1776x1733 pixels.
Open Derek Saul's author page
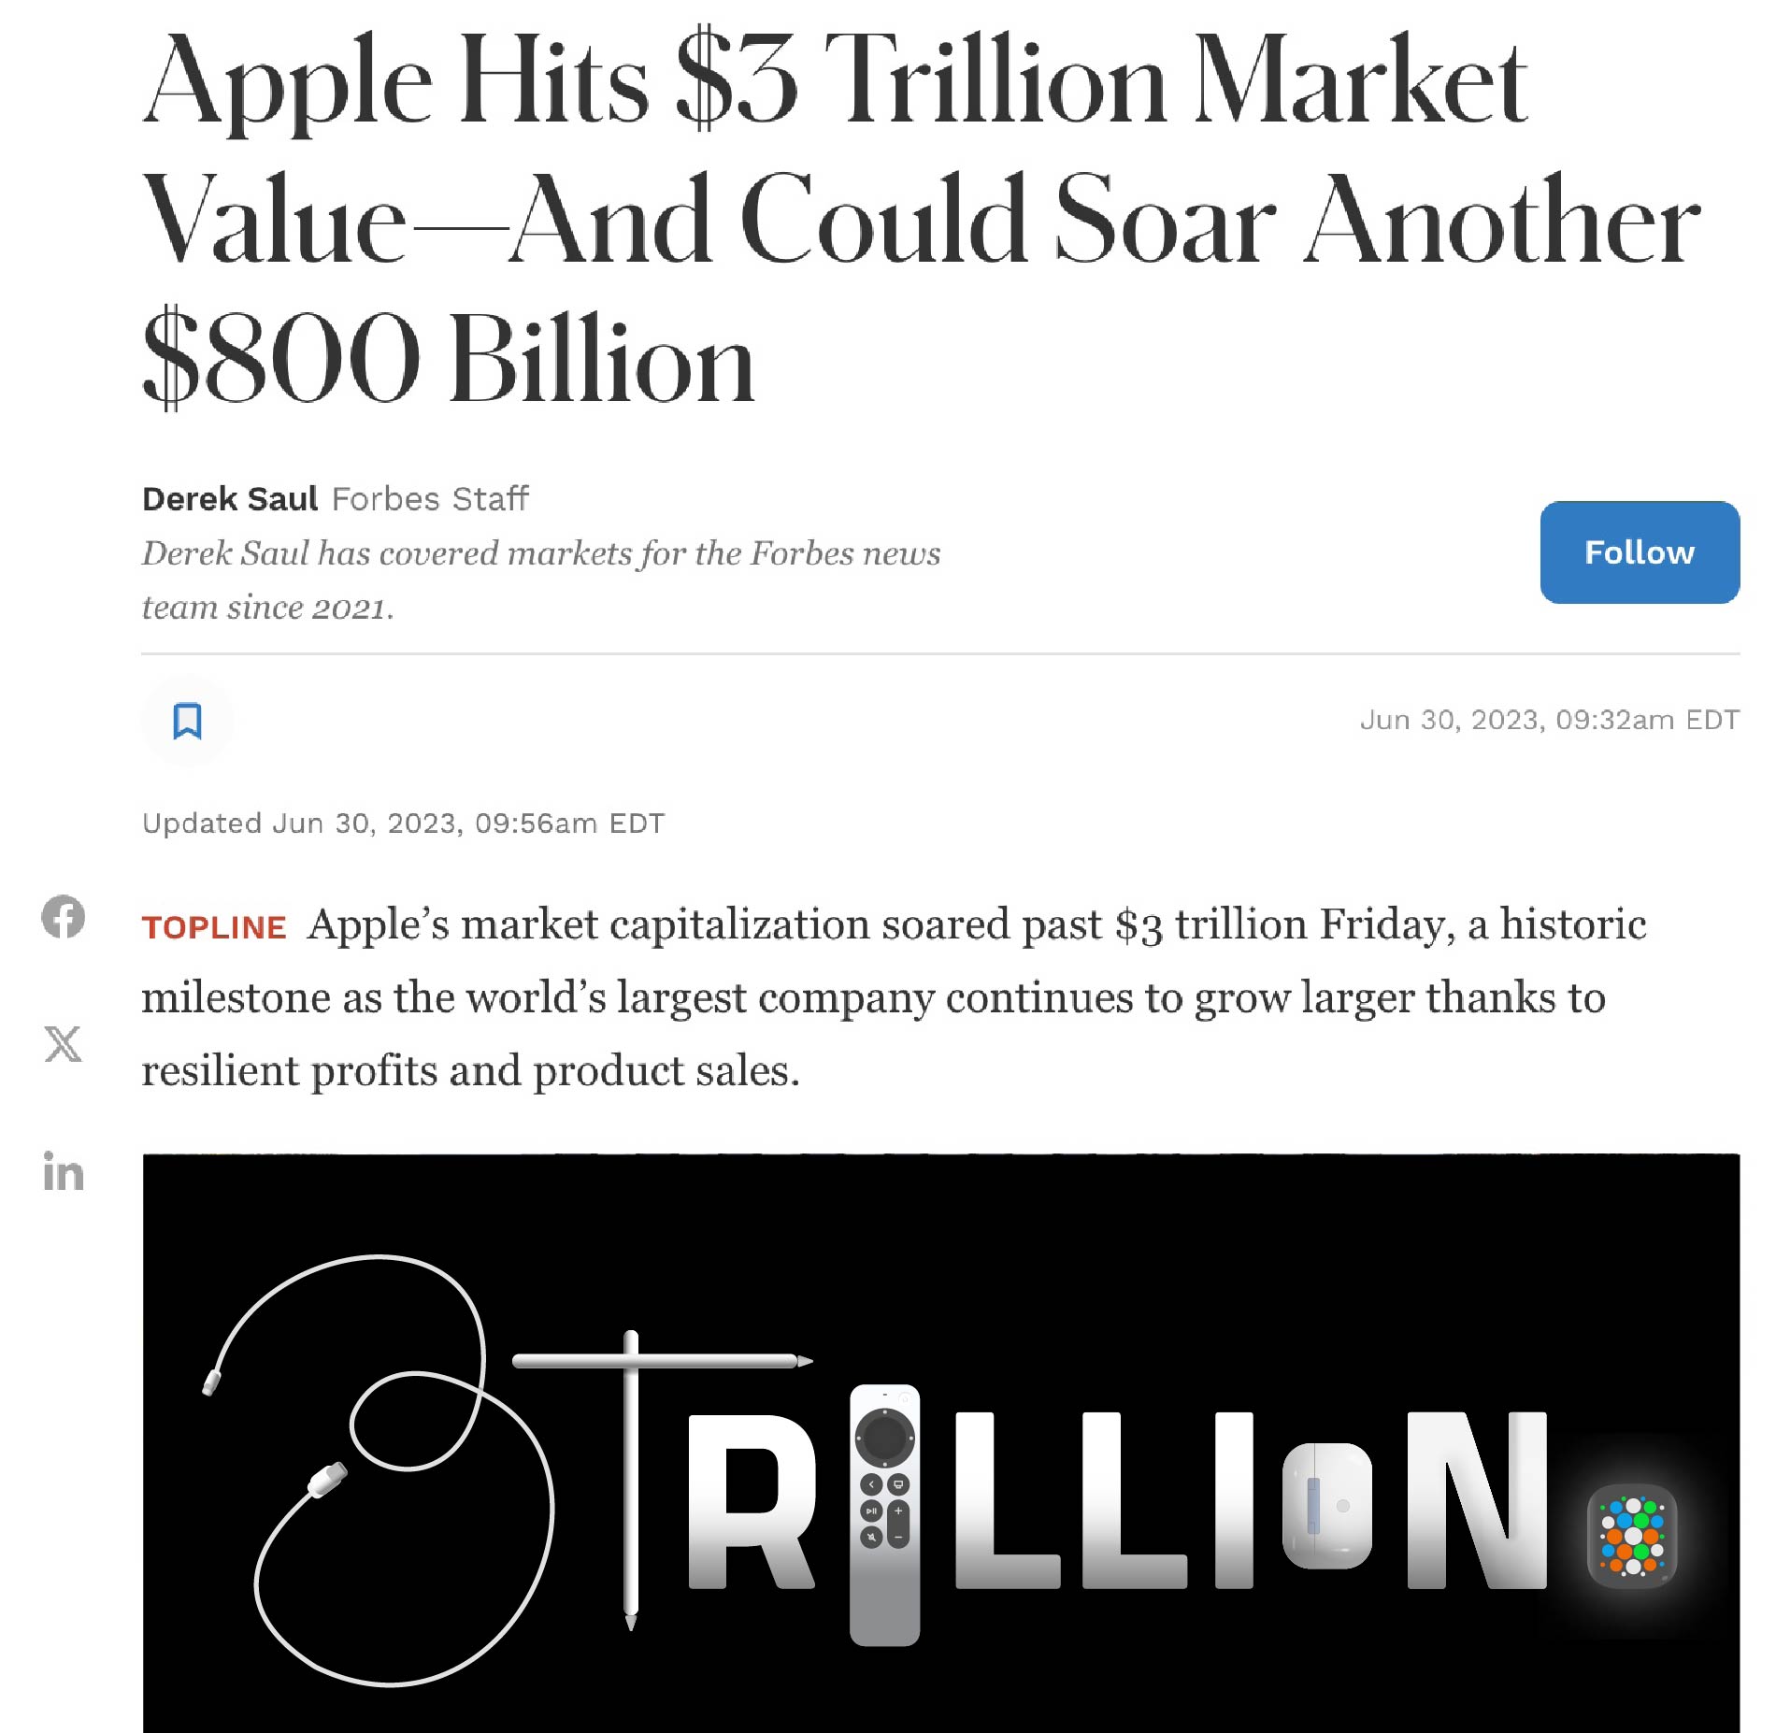(x=230, y=499)
